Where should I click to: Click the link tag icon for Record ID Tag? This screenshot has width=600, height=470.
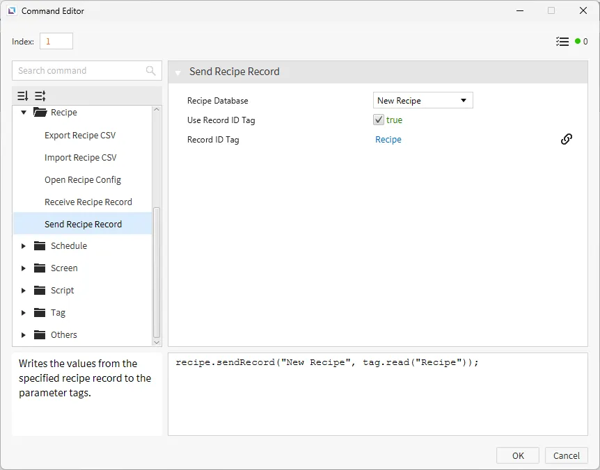pyautogui.click(x=567, y=139)
